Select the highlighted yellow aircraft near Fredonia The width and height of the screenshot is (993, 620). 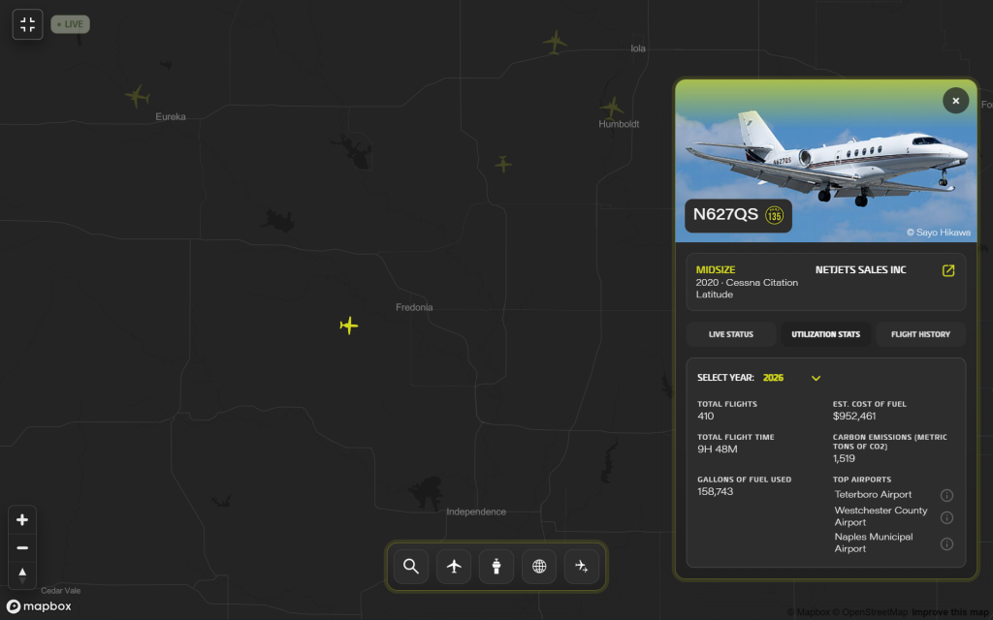349,325
